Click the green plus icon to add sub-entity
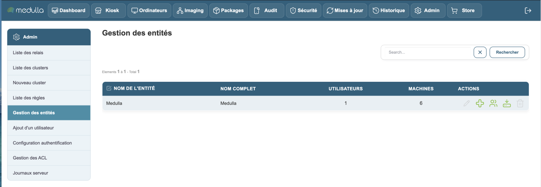This screenshot has width=541, height=187. [480, 103]
